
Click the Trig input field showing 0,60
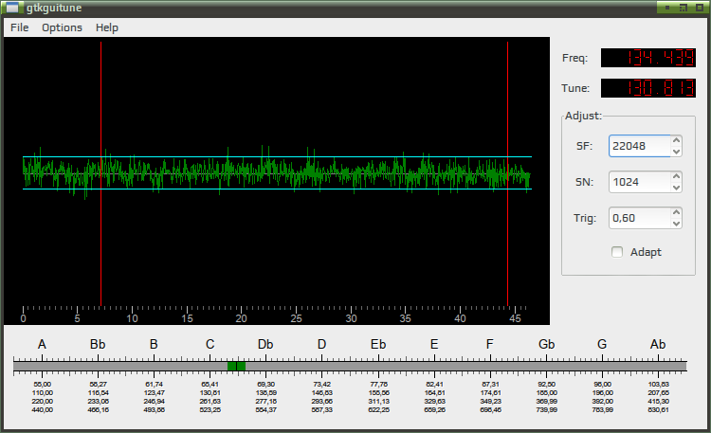coord(639,218)
